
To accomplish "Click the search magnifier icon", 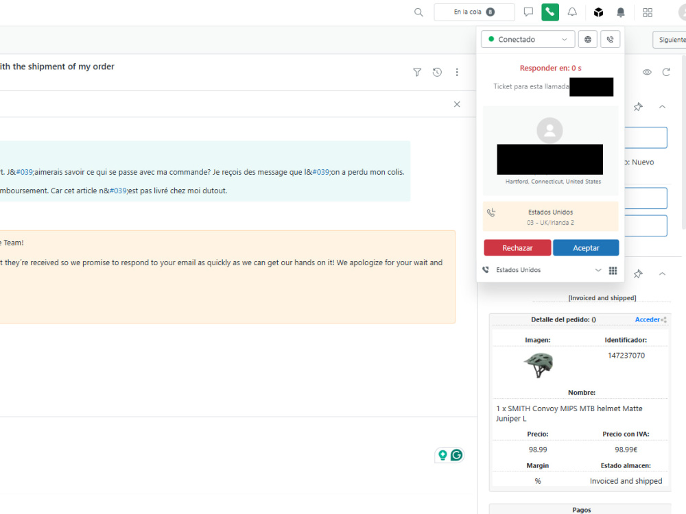I will [418, 12].
